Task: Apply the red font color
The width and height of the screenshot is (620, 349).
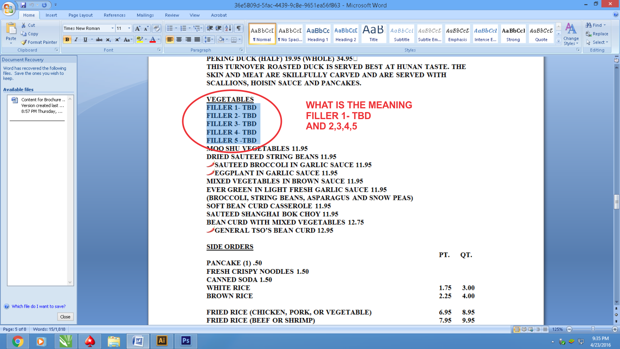Action: point(153,40)
